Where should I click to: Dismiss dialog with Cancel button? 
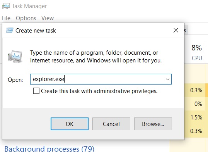click(111, 124)
